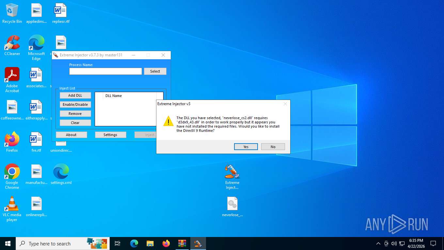Open File Explorer from the taskbar
Screen dimensions: 444x250
pos(150,243)
